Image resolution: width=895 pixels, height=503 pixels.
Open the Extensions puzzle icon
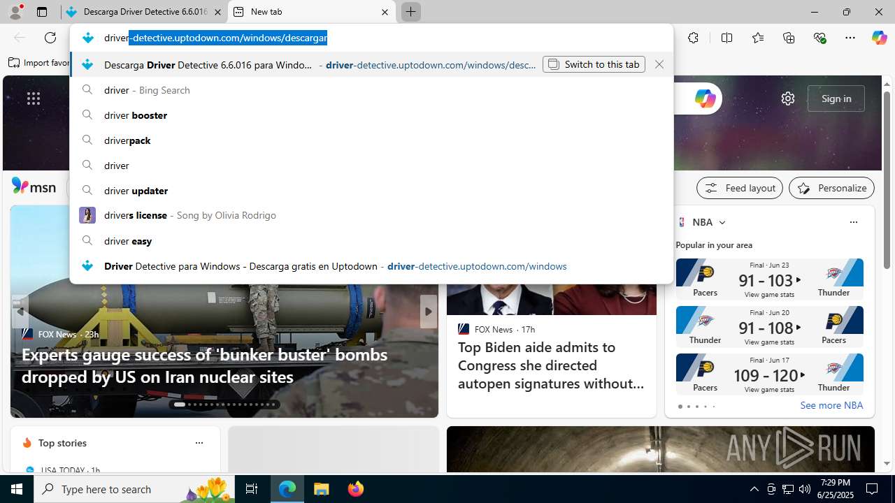[693, 38]
